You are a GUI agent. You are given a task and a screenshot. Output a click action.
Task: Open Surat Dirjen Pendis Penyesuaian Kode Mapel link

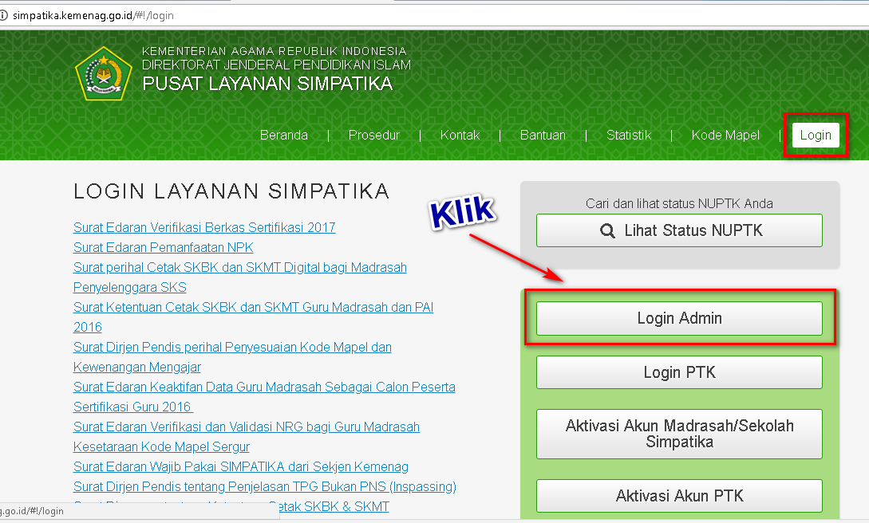(232, 357)
